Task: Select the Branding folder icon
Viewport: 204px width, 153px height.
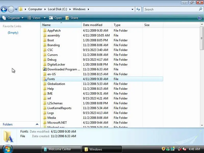Action: tap(45, 45)
